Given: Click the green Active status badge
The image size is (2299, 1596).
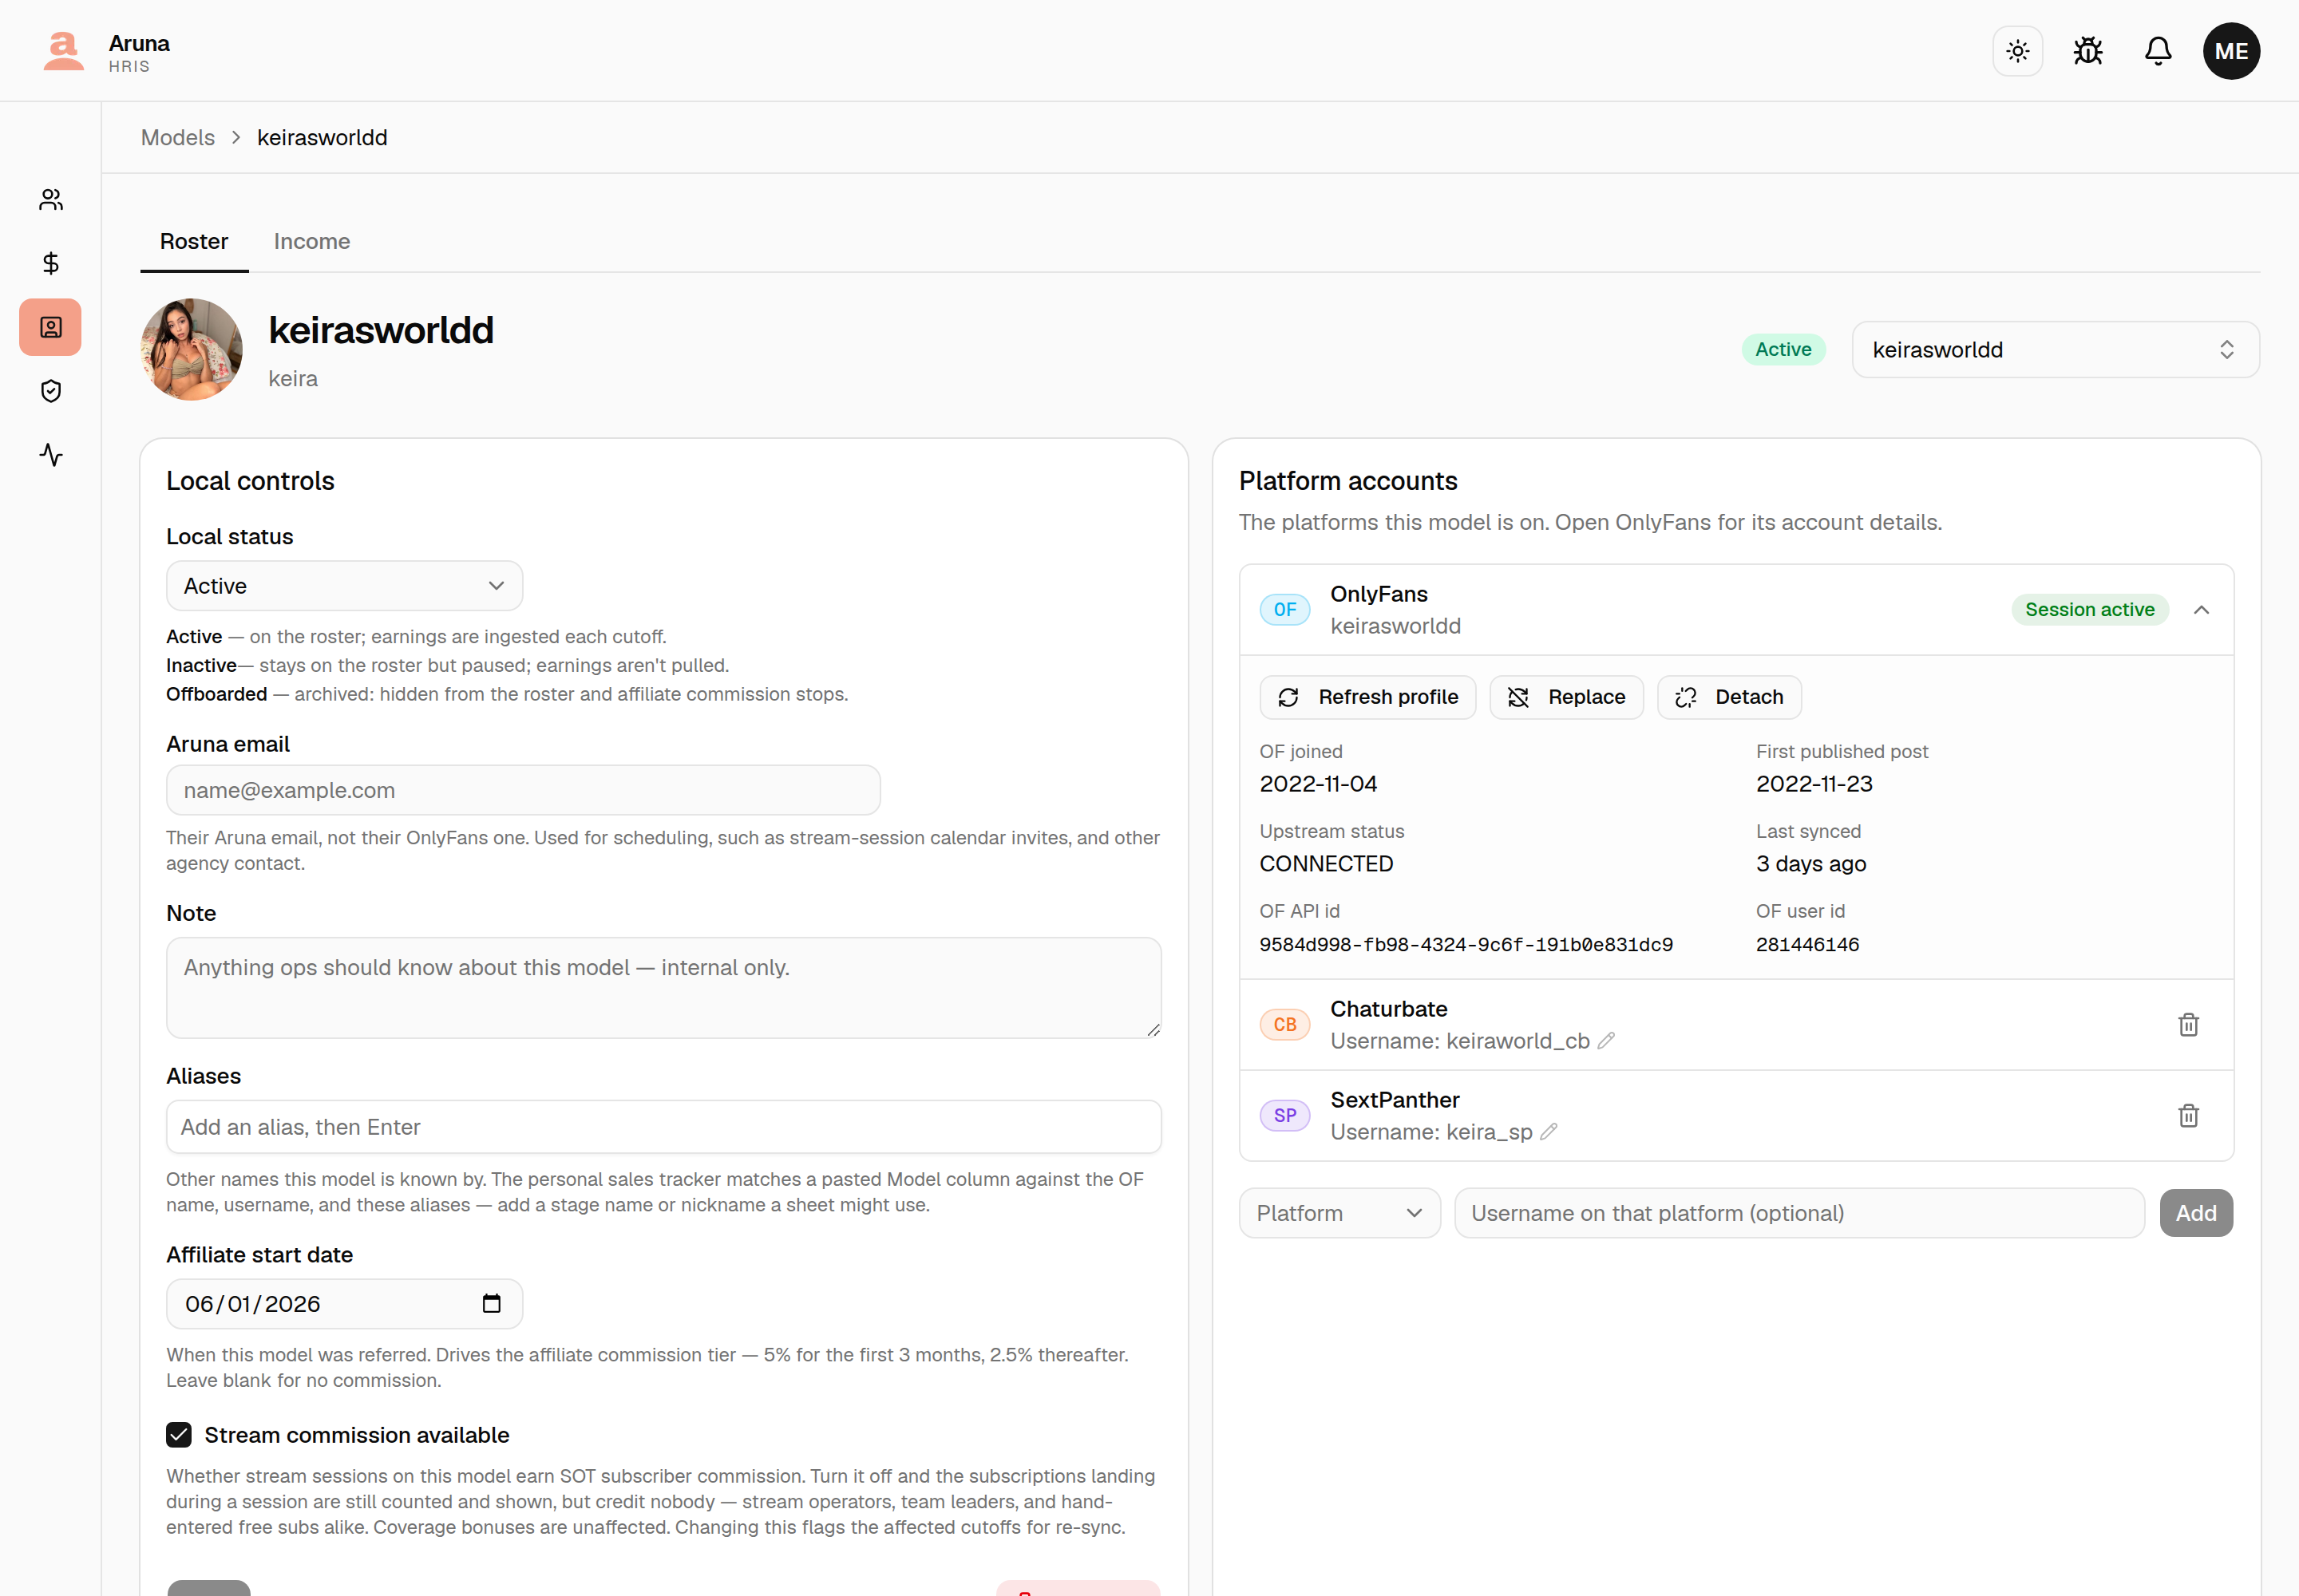Looking at the screenshot, I should [1783, 350].
